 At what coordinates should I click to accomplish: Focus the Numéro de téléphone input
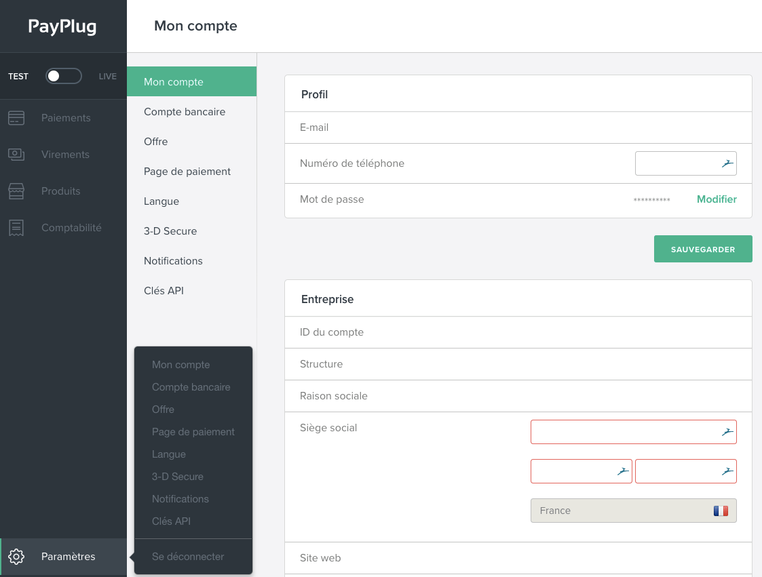(x=677, y=163)
